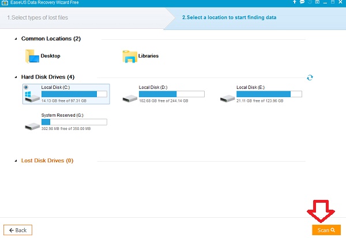This screenshot has height=238, width=346.
Task: Click the EaseUS app logo icon
Action: [5, 3]
